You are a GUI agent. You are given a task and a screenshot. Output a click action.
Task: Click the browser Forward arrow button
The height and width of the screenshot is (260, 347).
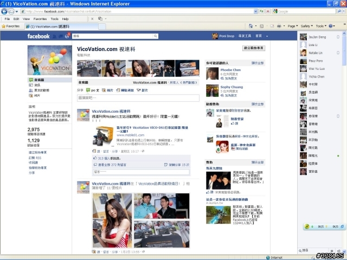(x=11, y=11)
